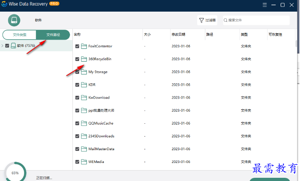Click the drive icon beside 软件 (7576)
This screenshot has width=301, height=181.
(13, 46)
